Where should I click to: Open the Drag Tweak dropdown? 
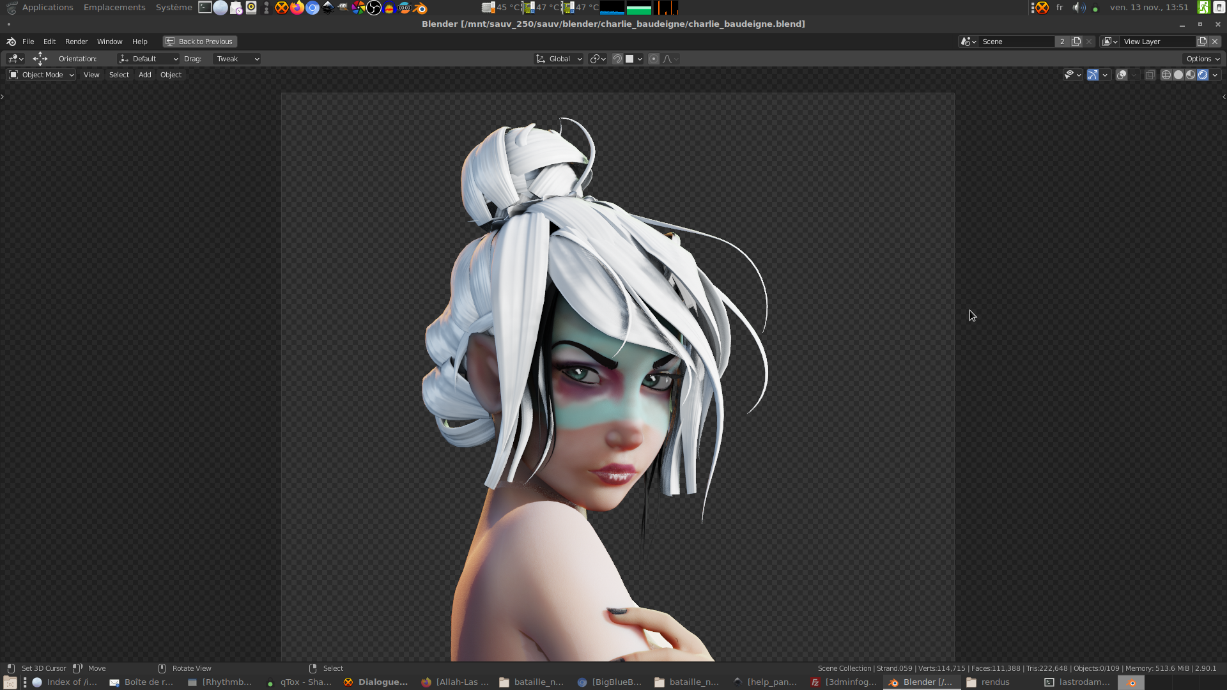click(x=236, y=59)
